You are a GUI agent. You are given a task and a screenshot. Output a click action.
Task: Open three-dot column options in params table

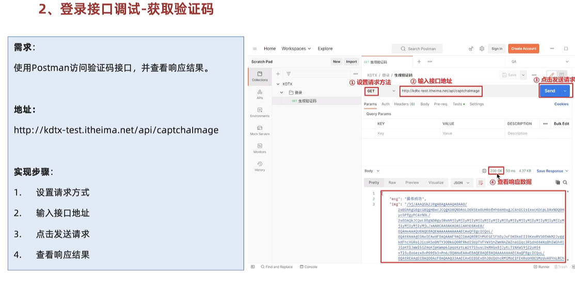[x=545, y=123]
